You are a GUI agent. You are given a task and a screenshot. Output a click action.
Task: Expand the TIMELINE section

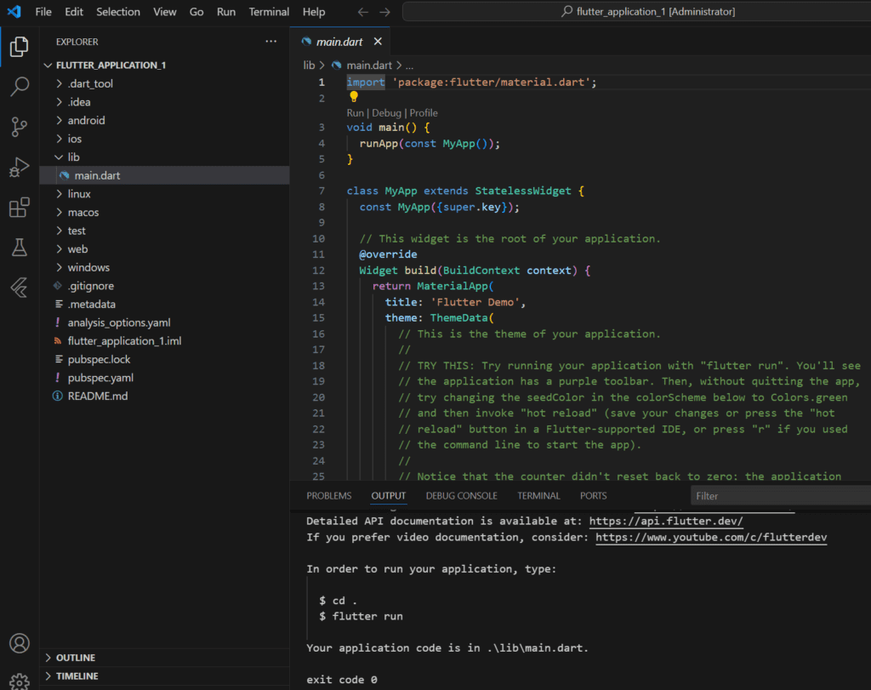pyautogui.click(x=77, y=676)
